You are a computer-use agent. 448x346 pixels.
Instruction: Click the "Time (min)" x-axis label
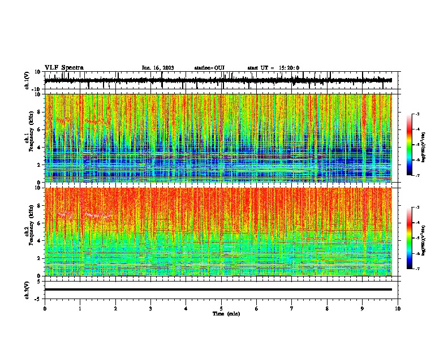226,314
